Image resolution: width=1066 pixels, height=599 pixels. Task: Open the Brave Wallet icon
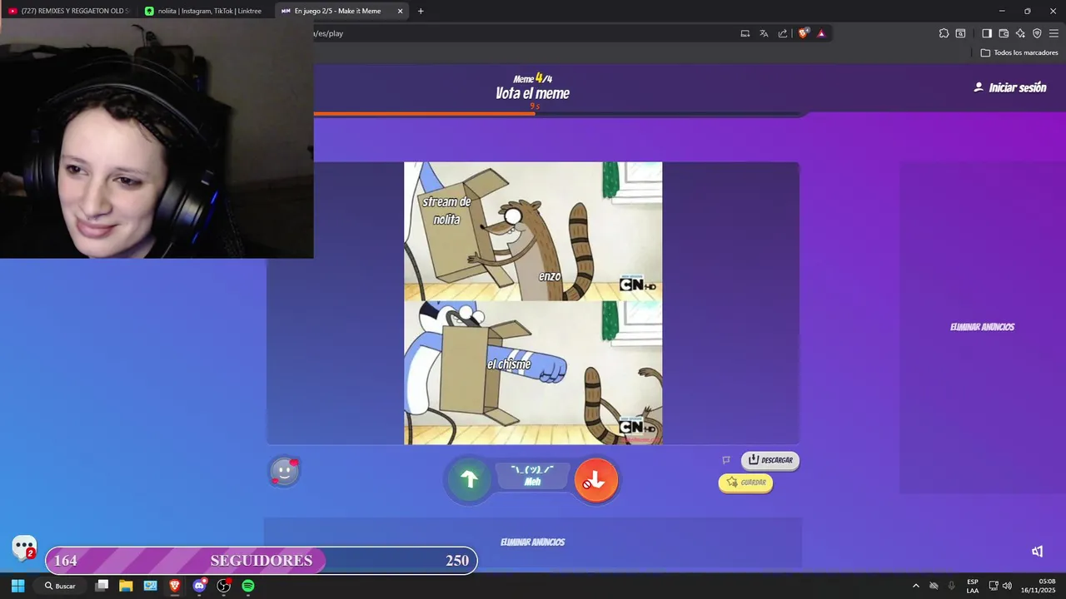tap(1004, 33)
